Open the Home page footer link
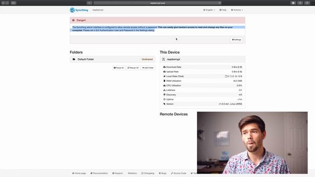This screenshot has width=315, height=177. coord(79,173)
